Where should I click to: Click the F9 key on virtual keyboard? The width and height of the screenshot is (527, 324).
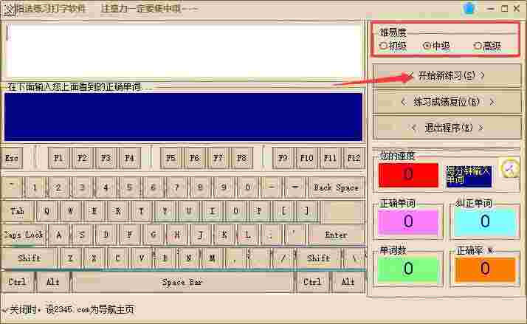coord(283,158)
